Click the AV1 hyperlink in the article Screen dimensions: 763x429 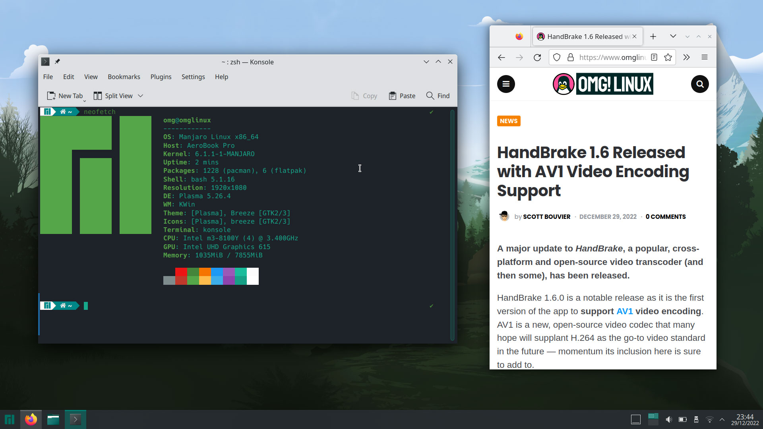click(624, 311)
